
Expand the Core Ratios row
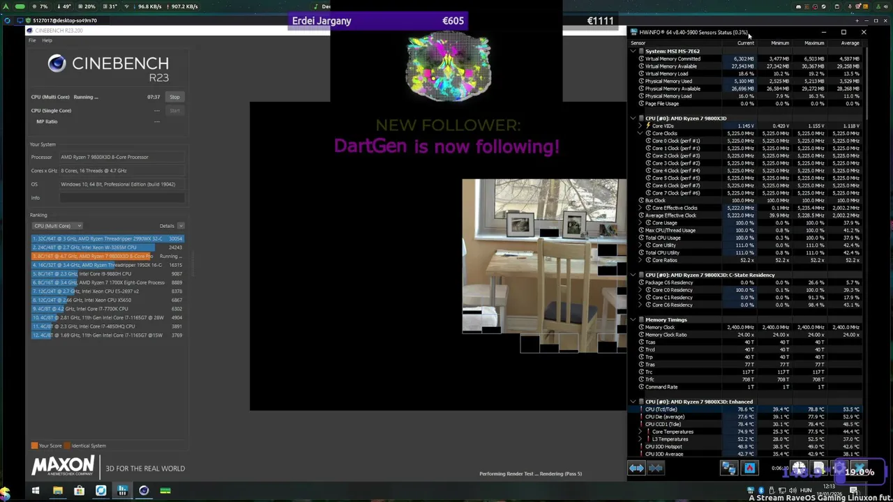(x=641, y=260)
